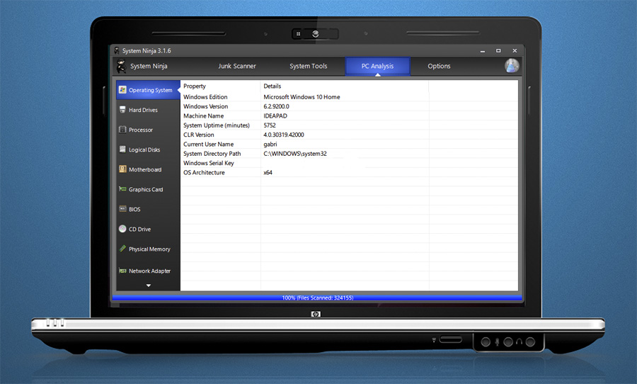Click the 4.0.30319.42000 CLR value
The width and height of the screenshot is (637, 384).
click(284, 135)
